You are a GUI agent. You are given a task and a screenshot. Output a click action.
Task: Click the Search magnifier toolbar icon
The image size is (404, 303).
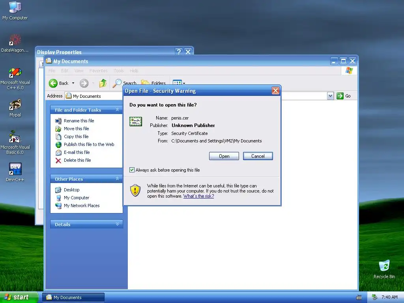click(117, 83)
